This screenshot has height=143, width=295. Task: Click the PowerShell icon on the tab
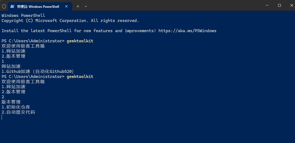coord(12,6)
